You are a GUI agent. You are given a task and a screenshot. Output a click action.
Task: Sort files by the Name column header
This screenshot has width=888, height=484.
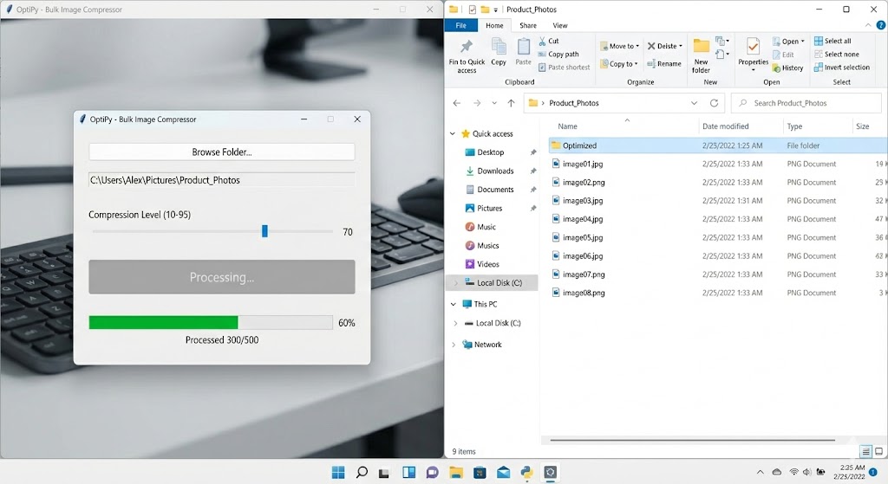[567, 126]
